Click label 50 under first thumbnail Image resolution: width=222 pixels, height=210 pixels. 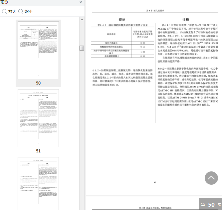pyautogui.click(x=38, y=83)
